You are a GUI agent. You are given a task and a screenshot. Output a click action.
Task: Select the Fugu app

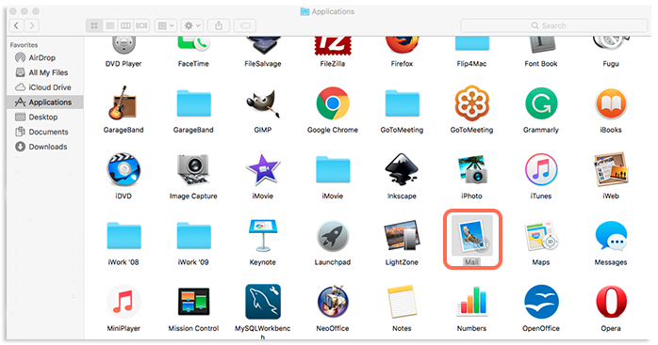[611, 43]
